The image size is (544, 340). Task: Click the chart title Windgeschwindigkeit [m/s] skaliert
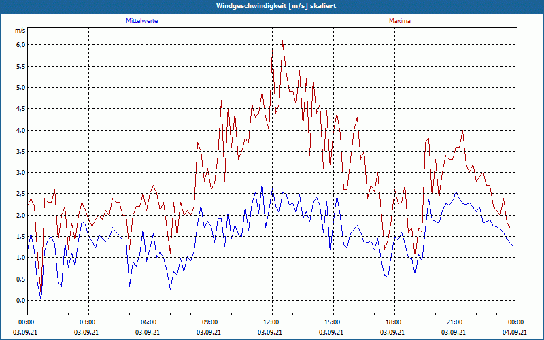click(276, 6)
